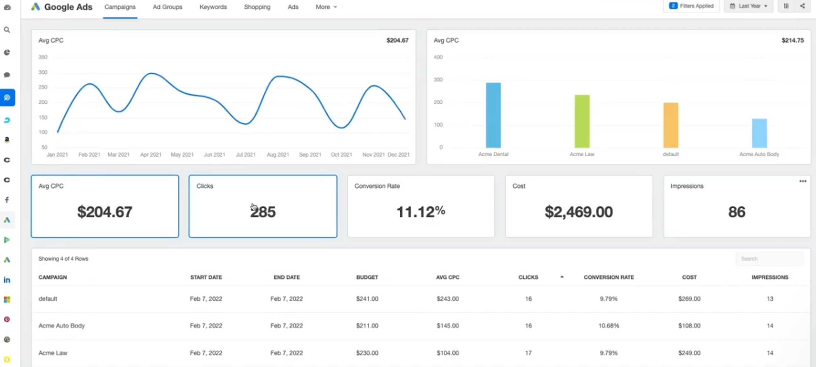Switch to the Ad Groups tab

tap(167, 7)
